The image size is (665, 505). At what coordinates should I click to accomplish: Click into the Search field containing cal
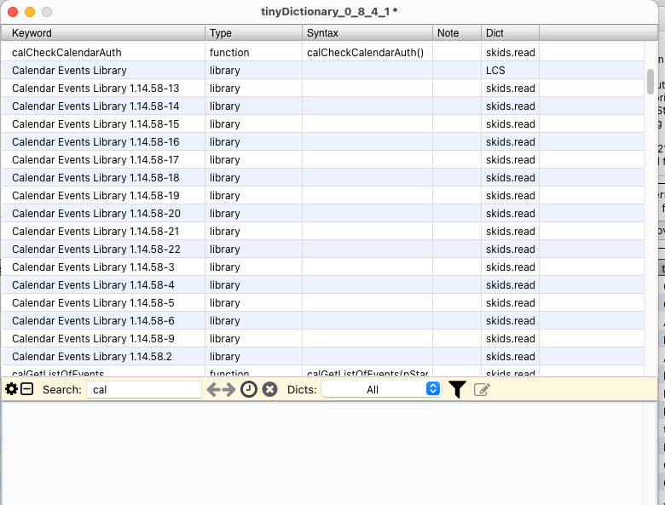click(143, 389)
